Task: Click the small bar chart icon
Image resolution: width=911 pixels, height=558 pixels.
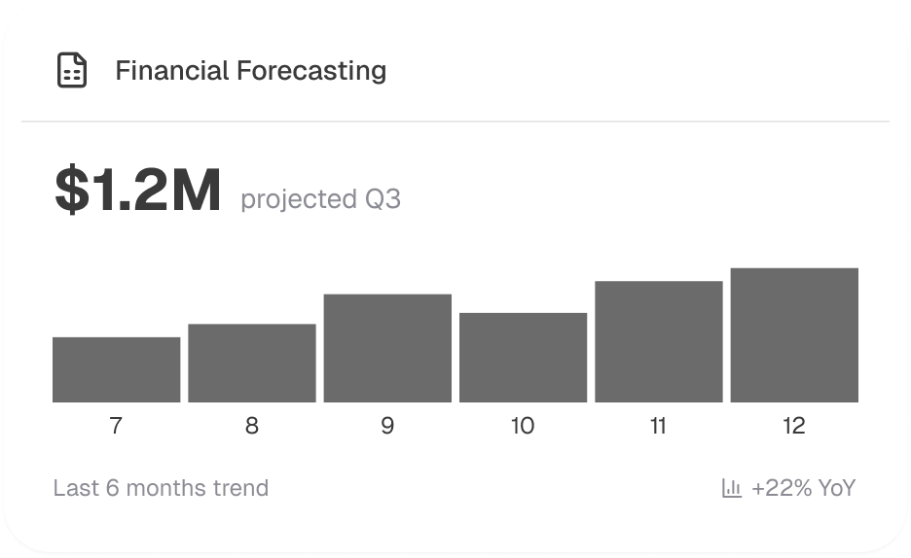Action: 732,488
